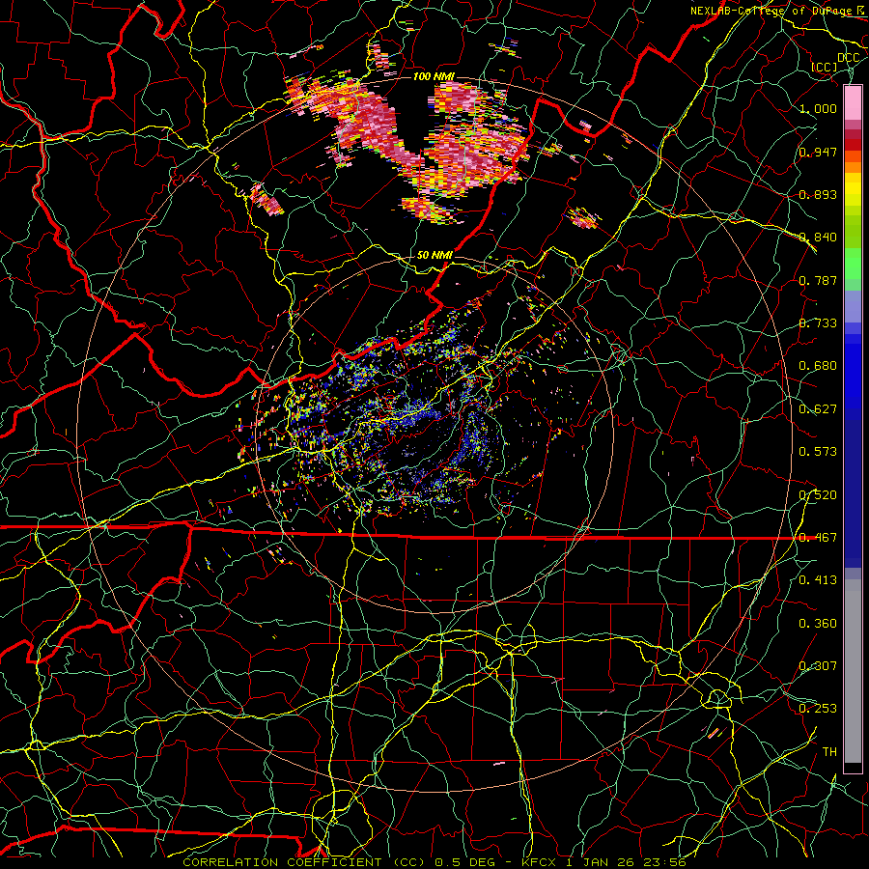Click the 0.5 DEG elevation text

[465, 862]
